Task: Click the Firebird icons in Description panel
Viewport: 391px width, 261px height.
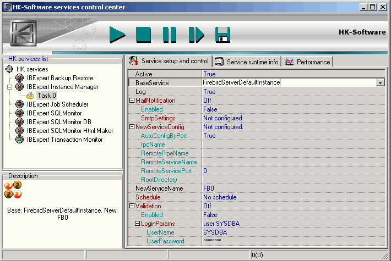Action: [x=13, y=190]
